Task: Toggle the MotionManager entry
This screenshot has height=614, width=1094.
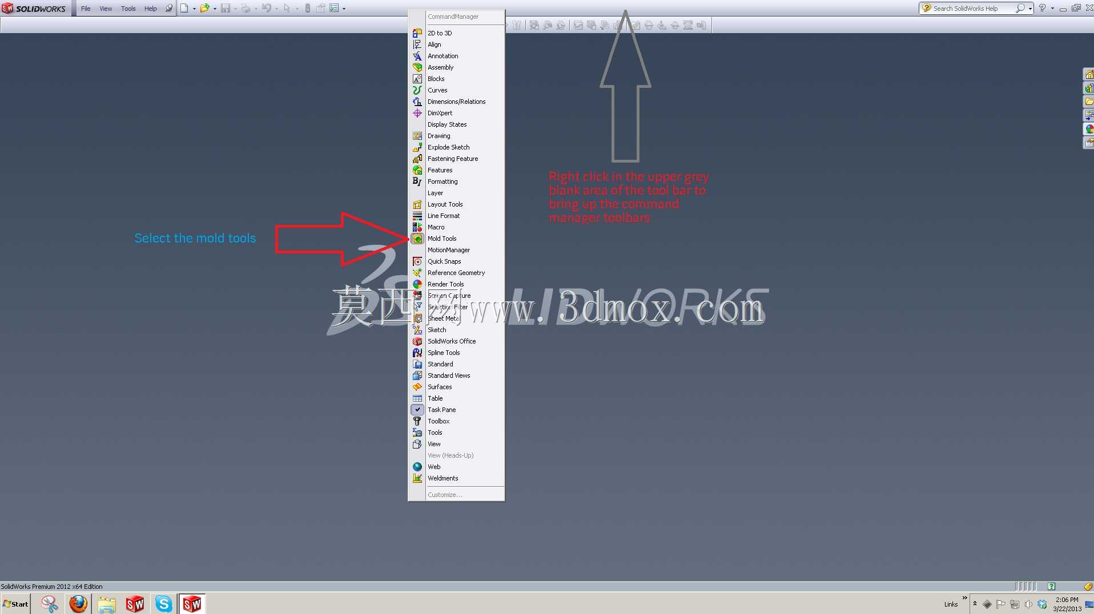Action: pos(456,250)
